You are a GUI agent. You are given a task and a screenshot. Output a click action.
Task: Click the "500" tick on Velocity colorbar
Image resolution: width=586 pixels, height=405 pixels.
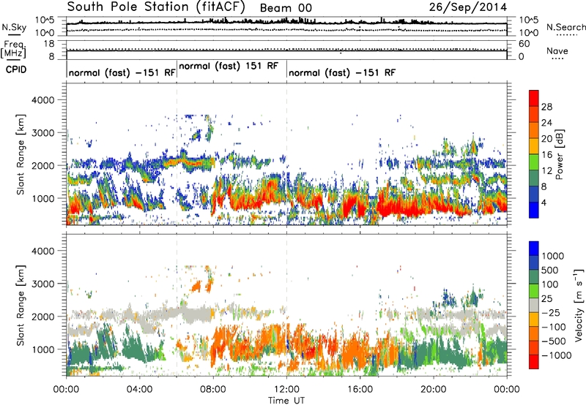pos(550,270)
